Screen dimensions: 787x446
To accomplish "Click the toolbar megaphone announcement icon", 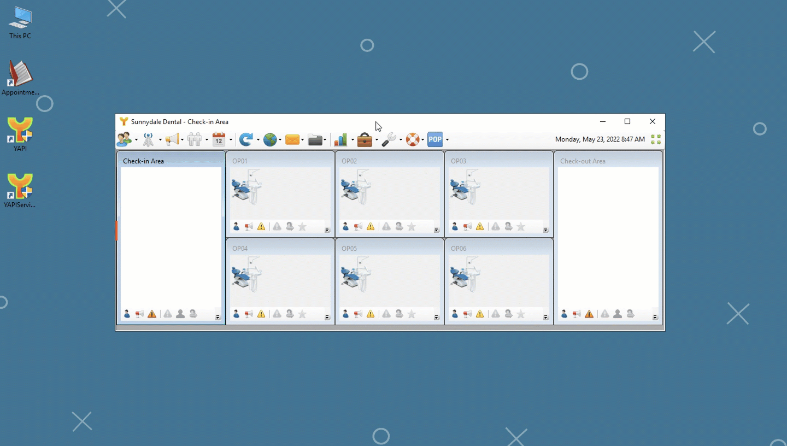I will click(172, 140).
